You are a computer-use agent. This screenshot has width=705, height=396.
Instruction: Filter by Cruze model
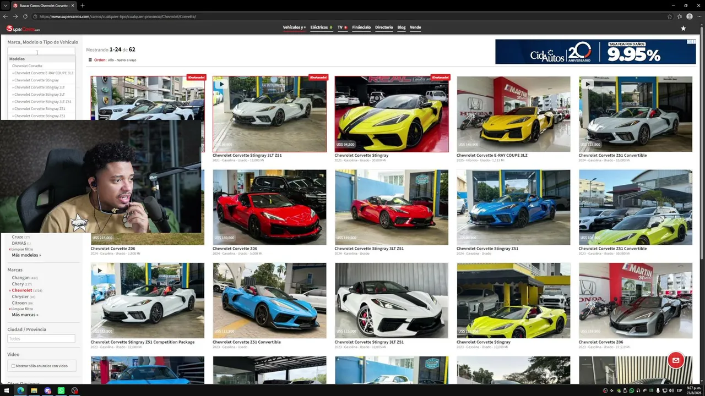18,237
